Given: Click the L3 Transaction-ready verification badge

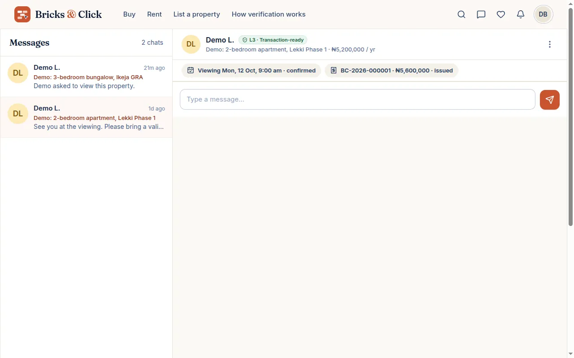Looking at the screenshot, I should click(x=273, y=40).
